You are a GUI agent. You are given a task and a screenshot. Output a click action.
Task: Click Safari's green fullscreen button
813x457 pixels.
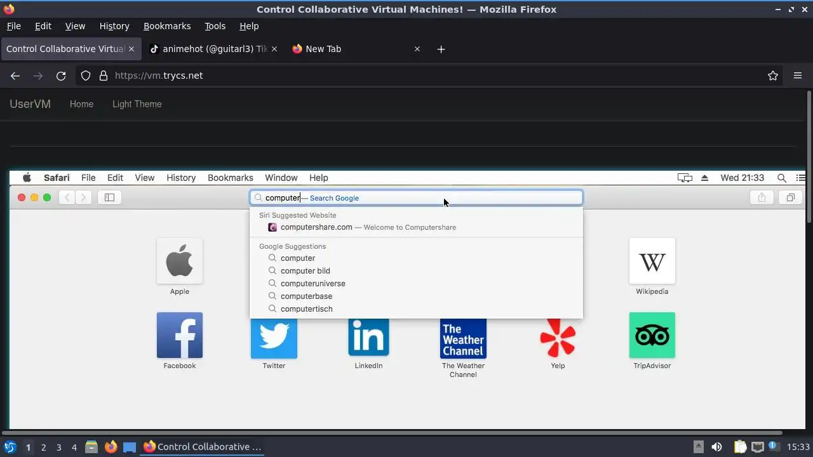pos(47,197)
